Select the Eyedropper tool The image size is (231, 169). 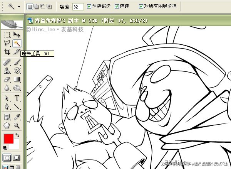pos(17,117)
